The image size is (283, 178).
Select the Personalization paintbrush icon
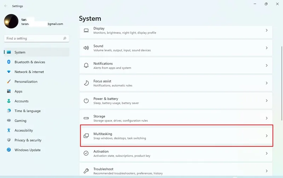click(x=8, y=81)
